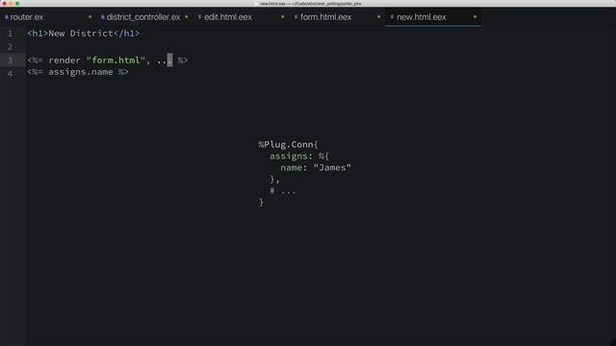Click line number 4 in the gutter
This screenshot has width=616, height=346.
[11, 73]
